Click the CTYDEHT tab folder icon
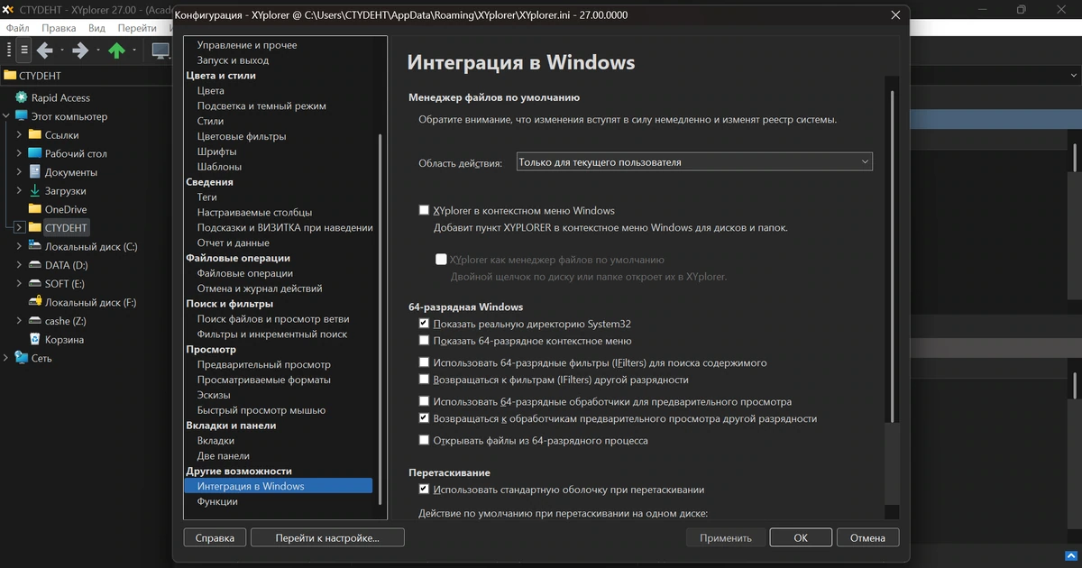1082x568 pixels. (x=10, y=76)
